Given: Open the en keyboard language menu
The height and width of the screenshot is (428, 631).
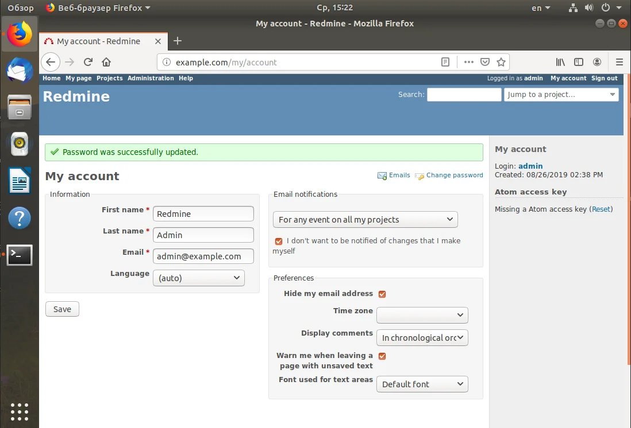Looking at the screenshot, I should click(540, 7).
